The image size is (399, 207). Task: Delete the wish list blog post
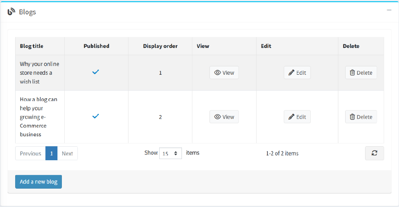(x=361, y=73)
